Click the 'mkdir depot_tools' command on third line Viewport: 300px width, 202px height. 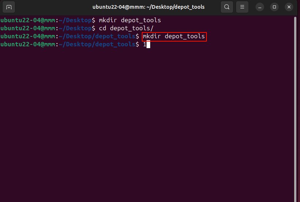click(174, 36)
